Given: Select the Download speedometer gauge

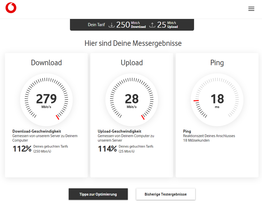Looking at the screenshot, I should click(x=46, y=100).
